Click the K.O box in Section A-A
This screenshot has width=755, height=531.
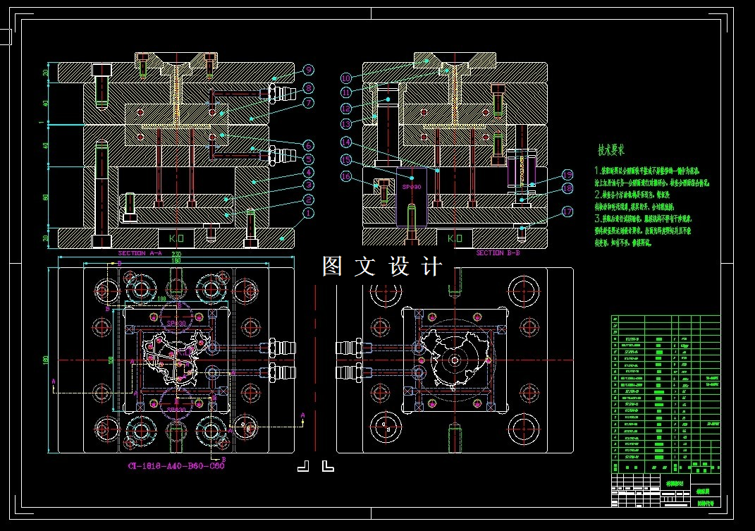[x=176, y=238]
